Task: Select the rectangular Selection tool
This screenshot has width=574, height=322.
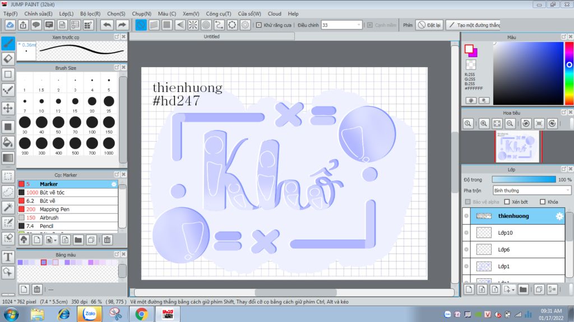Action: point(8,176)
